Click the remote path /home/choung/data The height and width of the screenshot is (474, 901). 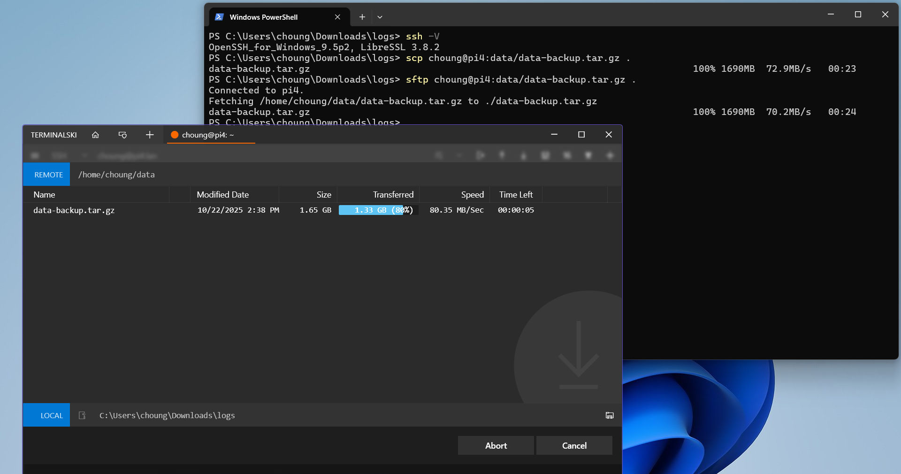(x=116, y=175)
